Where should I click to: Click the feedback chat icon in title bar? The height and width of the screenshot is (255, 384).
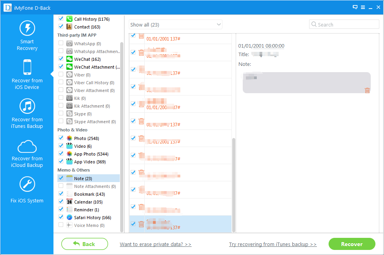point(355,7)
